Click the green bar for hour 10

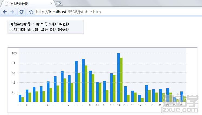pos(93,88)
